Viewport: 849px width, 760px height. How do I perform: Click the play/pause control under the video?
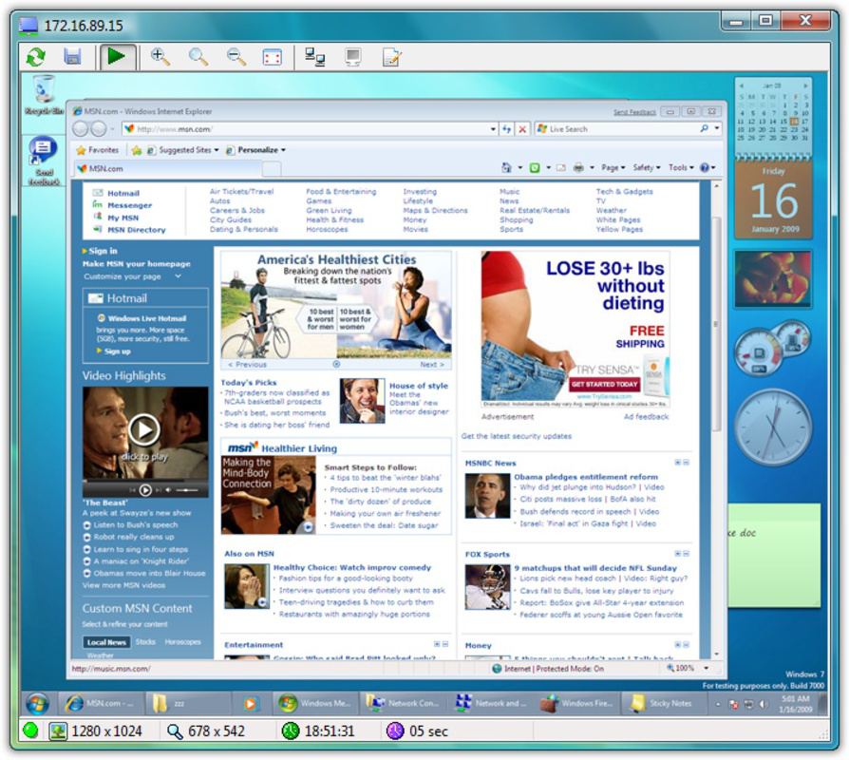point(145,490)
